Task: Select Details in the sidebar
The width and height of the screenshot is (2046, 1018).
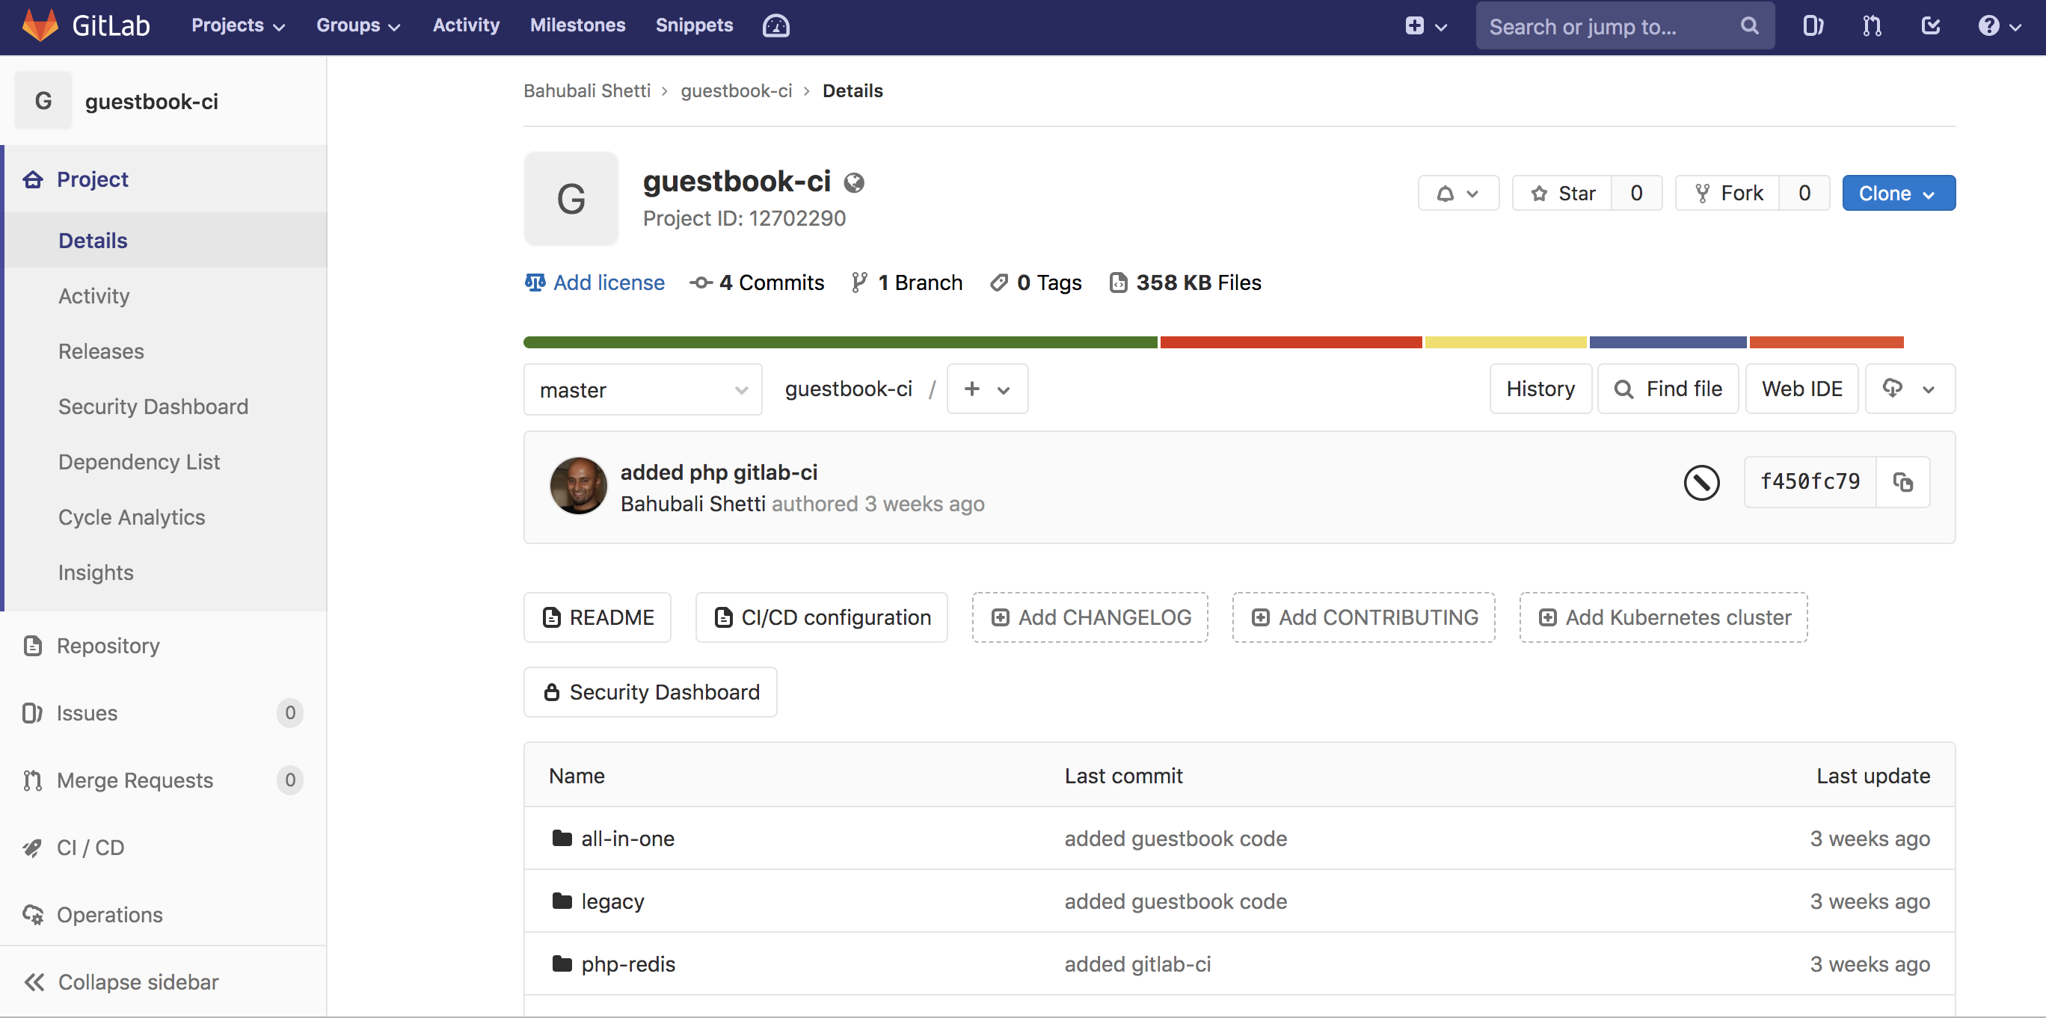Action: [x=93, y=241]
